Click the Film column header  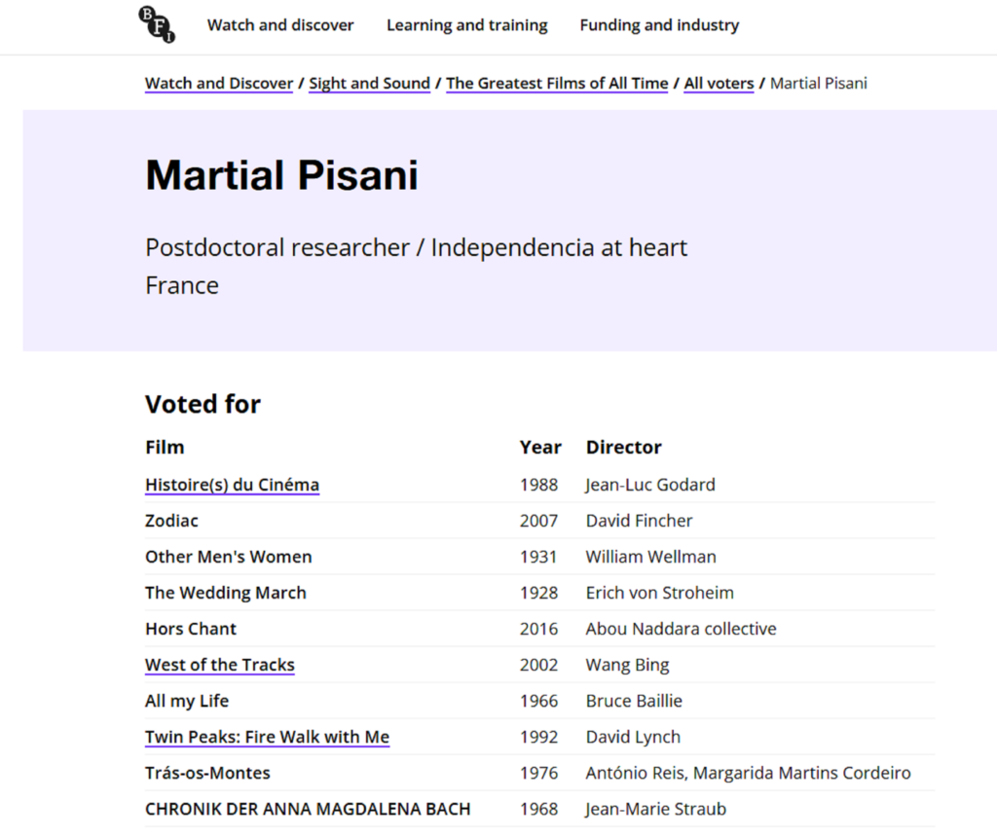tap(165, 448)
